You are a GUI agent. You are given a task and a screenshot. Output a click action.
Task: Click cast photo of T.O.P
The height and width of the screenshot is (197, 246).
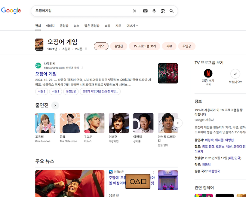94,123
